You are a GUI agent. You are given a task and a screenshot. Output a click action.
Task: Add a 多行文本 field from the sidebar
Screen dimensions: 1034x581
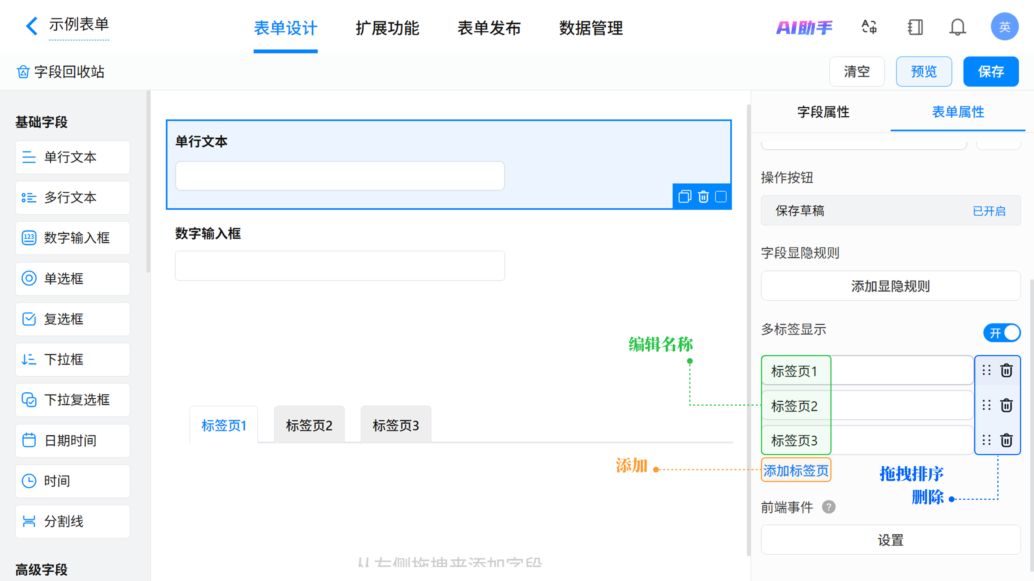[73, 198]
